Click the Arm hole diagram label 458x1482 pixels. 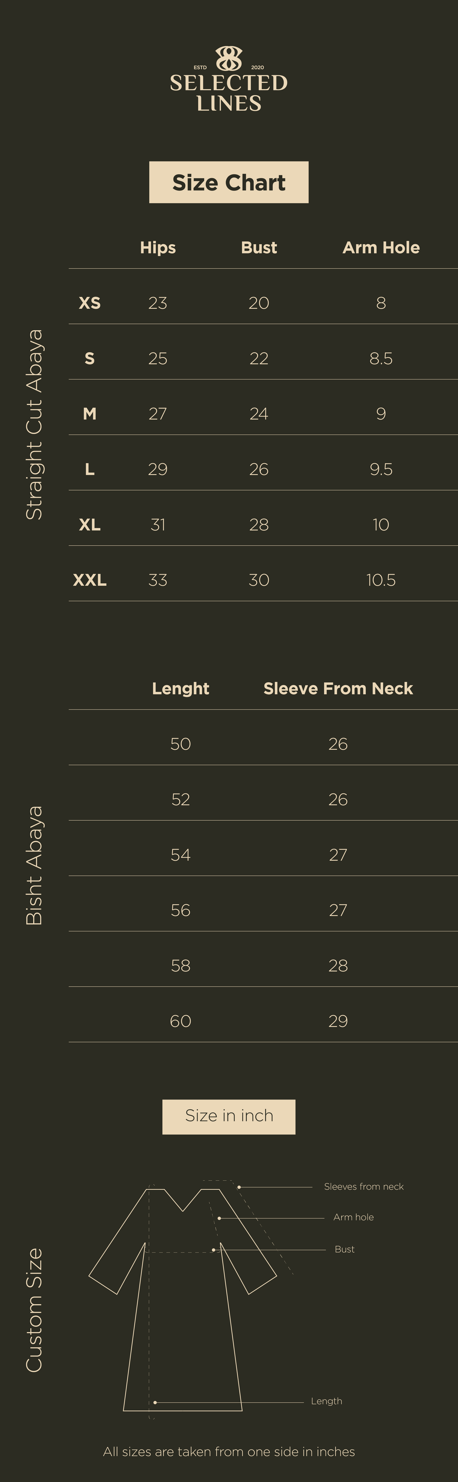[353, 1217]
